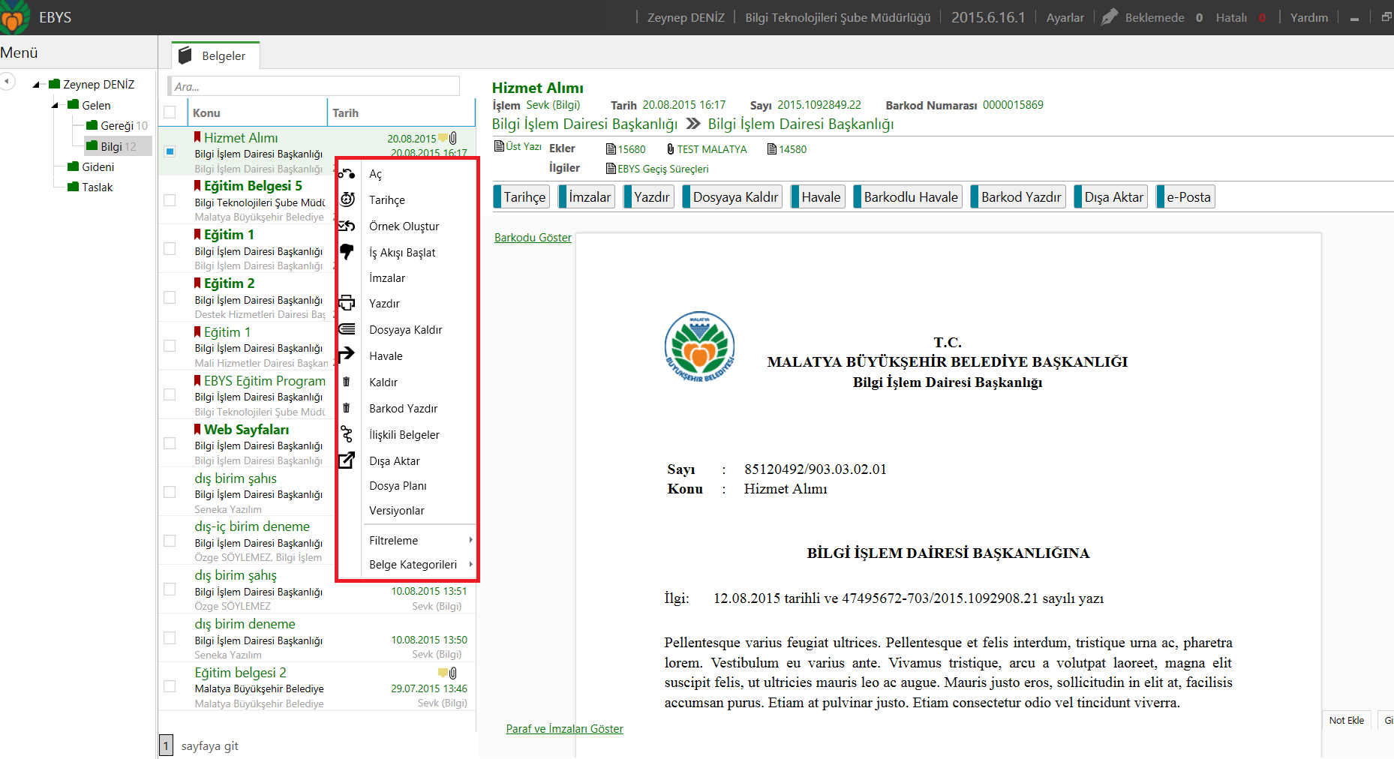Check the Eğitim 2 row checkbox
Viewport: 1394px width, 759px height.
click(x=170, y=298)
